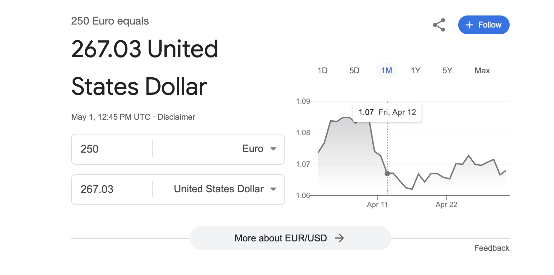Switch chart to 1D range

tap(322, 71)
